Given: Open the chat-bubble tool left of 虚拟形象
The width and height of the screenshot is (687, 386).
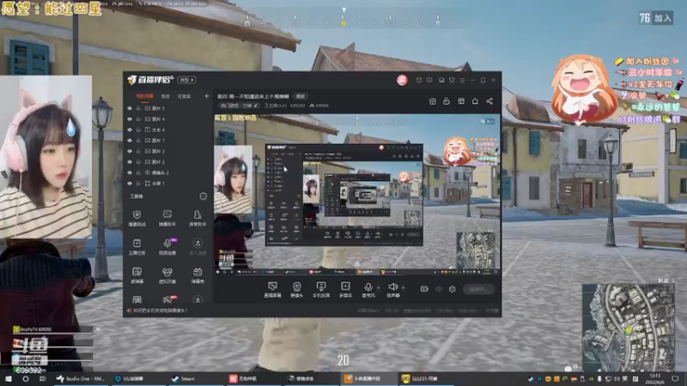Looking at the screenshot, I should pos(137,275).
